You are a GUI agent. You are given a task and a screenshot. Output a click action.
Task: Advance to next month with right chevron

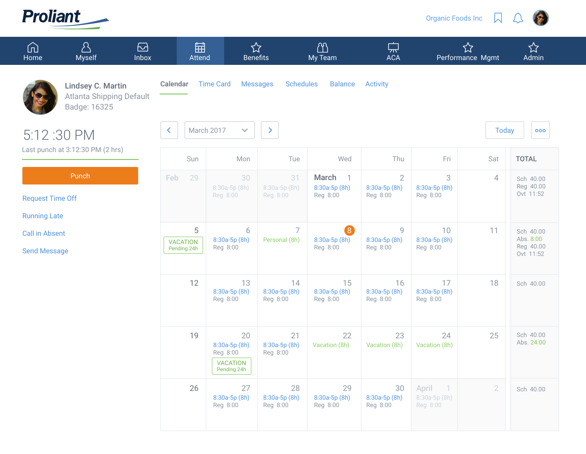(270, 130)
